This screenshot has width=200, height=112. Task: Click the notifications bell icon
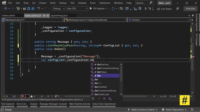pyautogui.click(x=192, y=110)
